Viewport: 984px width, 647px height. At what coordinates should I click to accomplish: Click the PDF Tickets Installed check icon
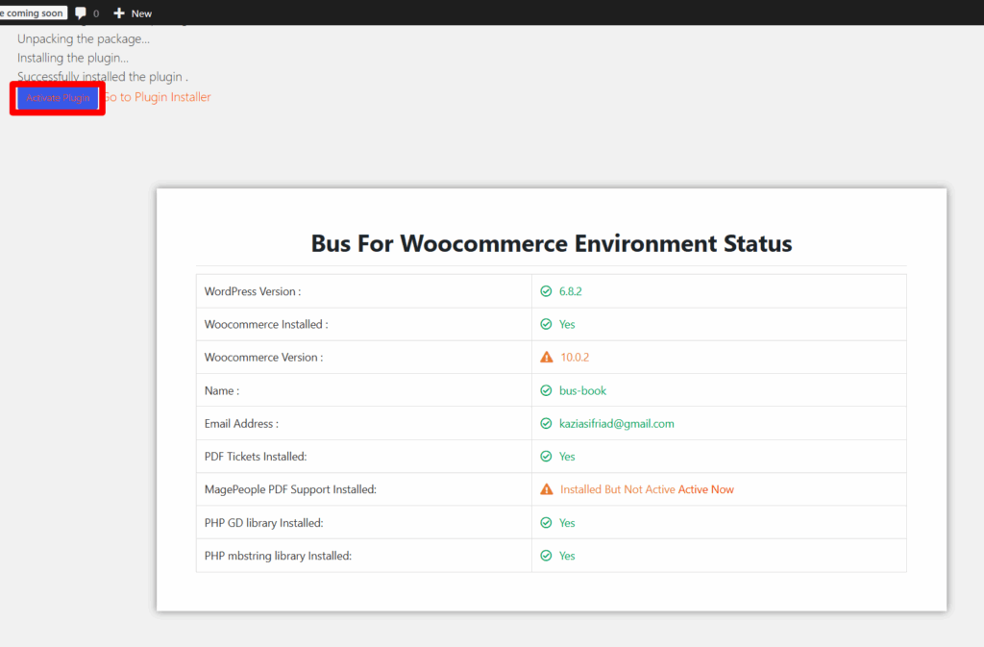[x=546, y=457]
